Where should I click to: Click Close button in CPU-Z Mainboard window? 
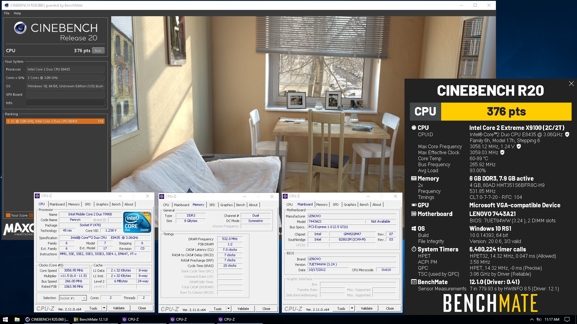click(390, 308)
